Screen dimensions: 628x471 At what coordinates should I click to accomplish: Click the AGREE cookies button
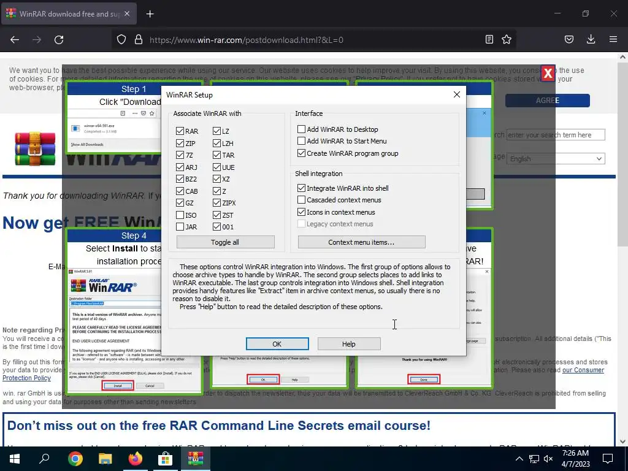click(x=548, y=101)
